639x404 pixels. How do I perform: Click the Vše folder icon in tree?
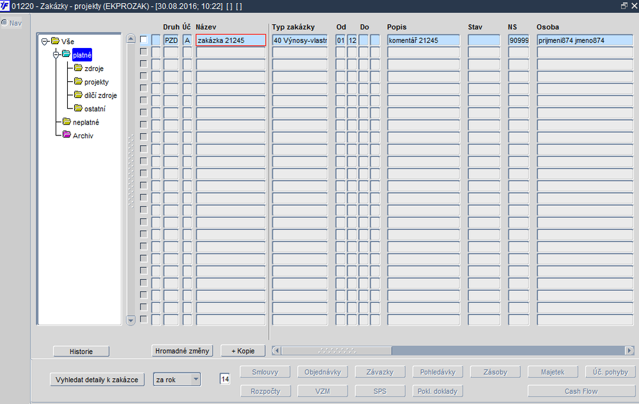[x=55, y=41]
